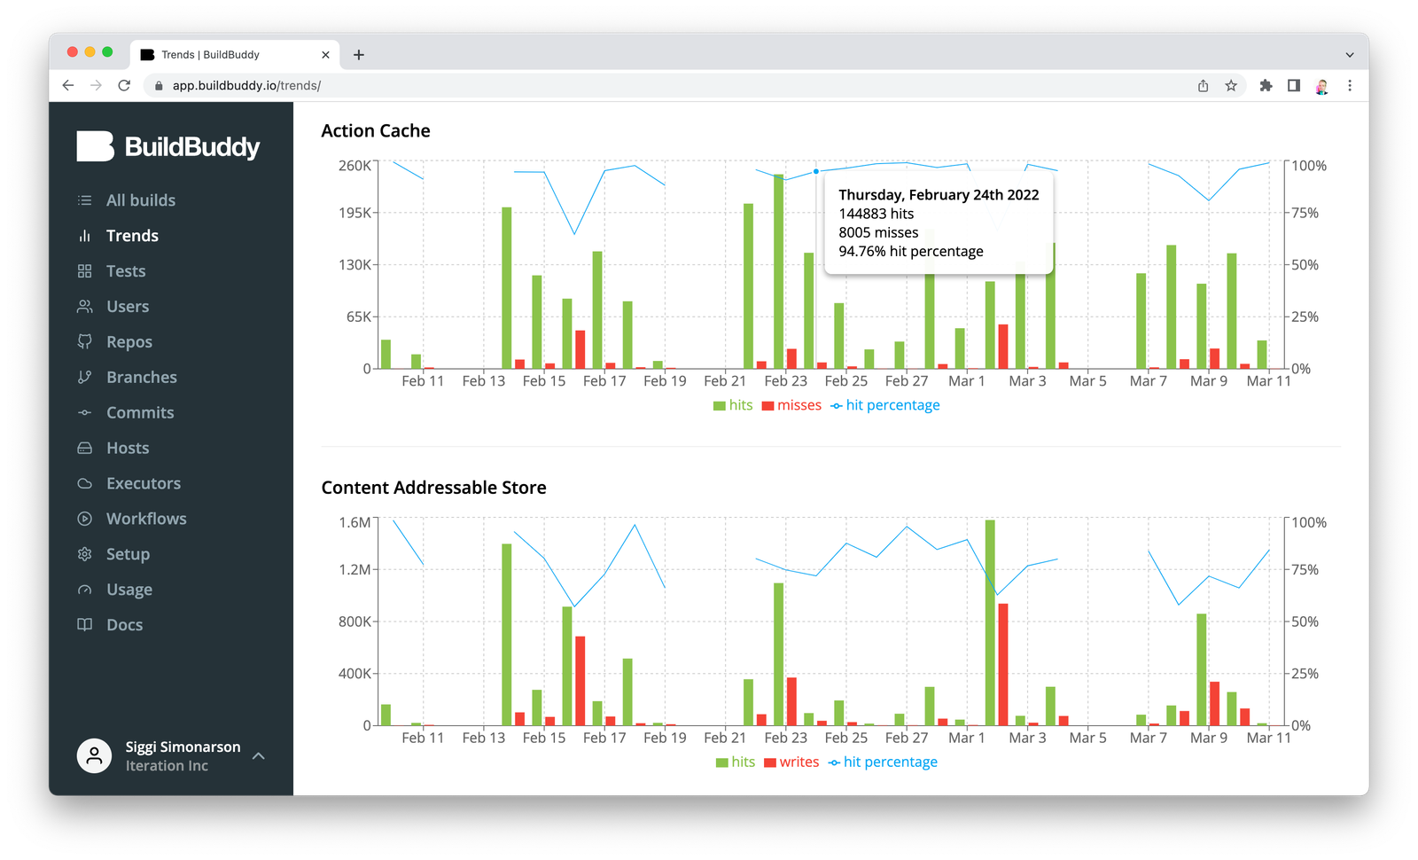This screenshot has height=860, width=1418.
Task: Click the Chrome profile picture
Action: coord(1321,86)
